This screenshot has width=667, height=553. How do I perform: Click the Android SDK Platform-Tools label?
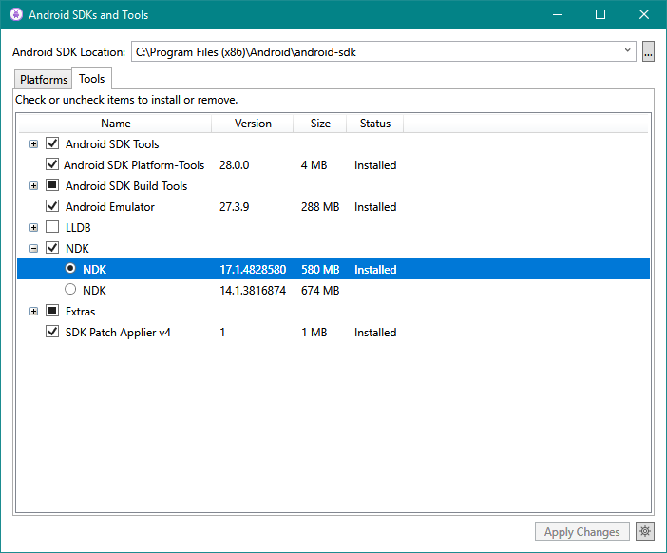[x=134, y=165]
